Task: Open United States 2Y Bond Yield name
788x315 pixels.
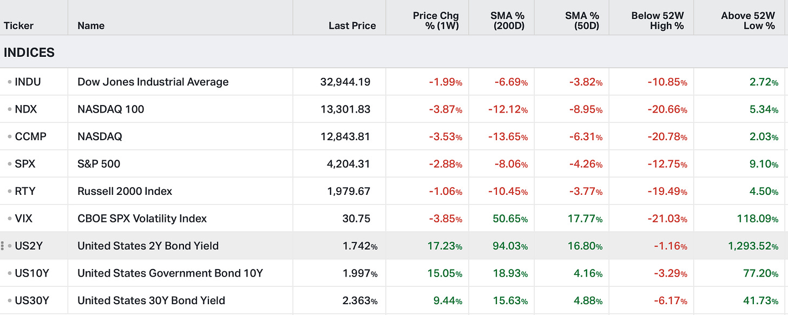Action: coord(148,246)
